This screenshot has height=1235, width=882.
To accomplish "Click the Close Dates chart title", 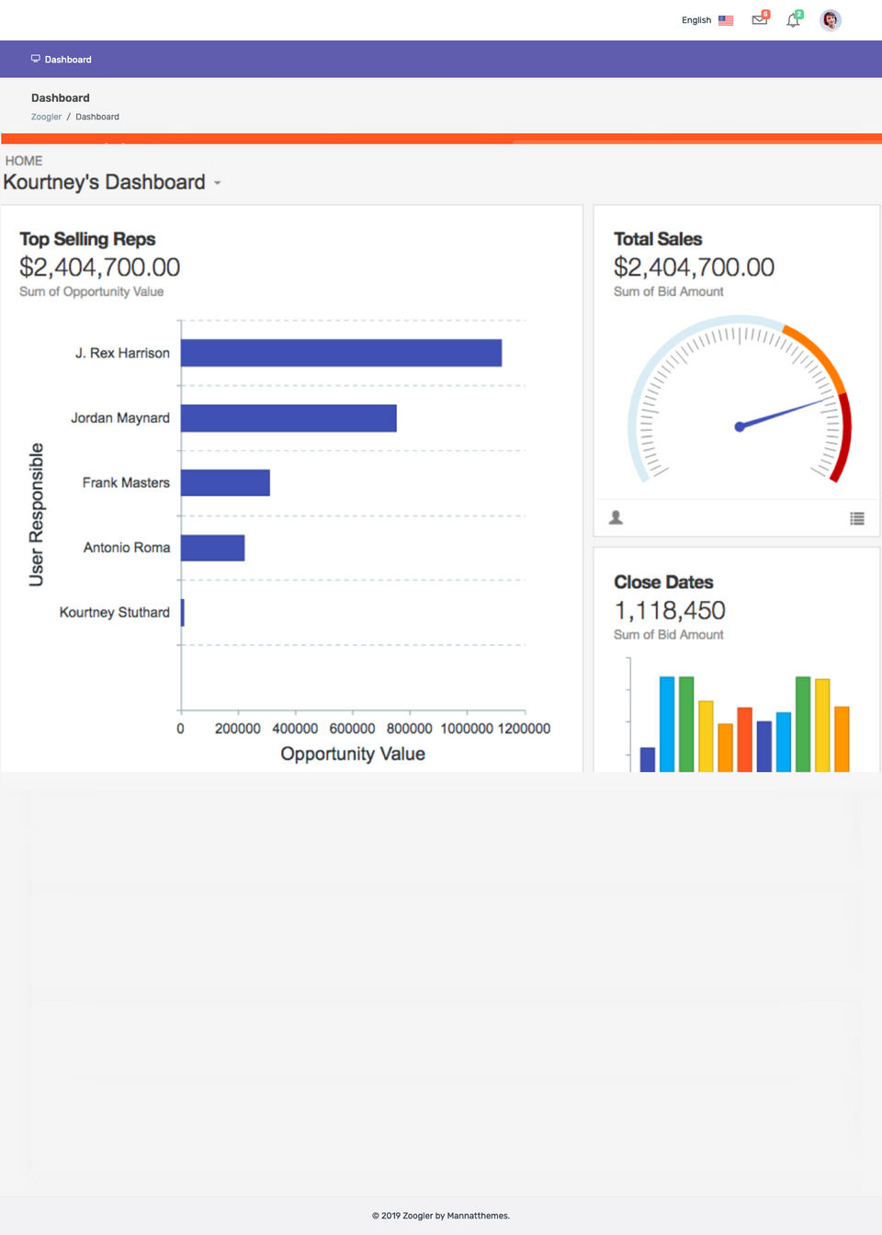I will coord(663,583).
